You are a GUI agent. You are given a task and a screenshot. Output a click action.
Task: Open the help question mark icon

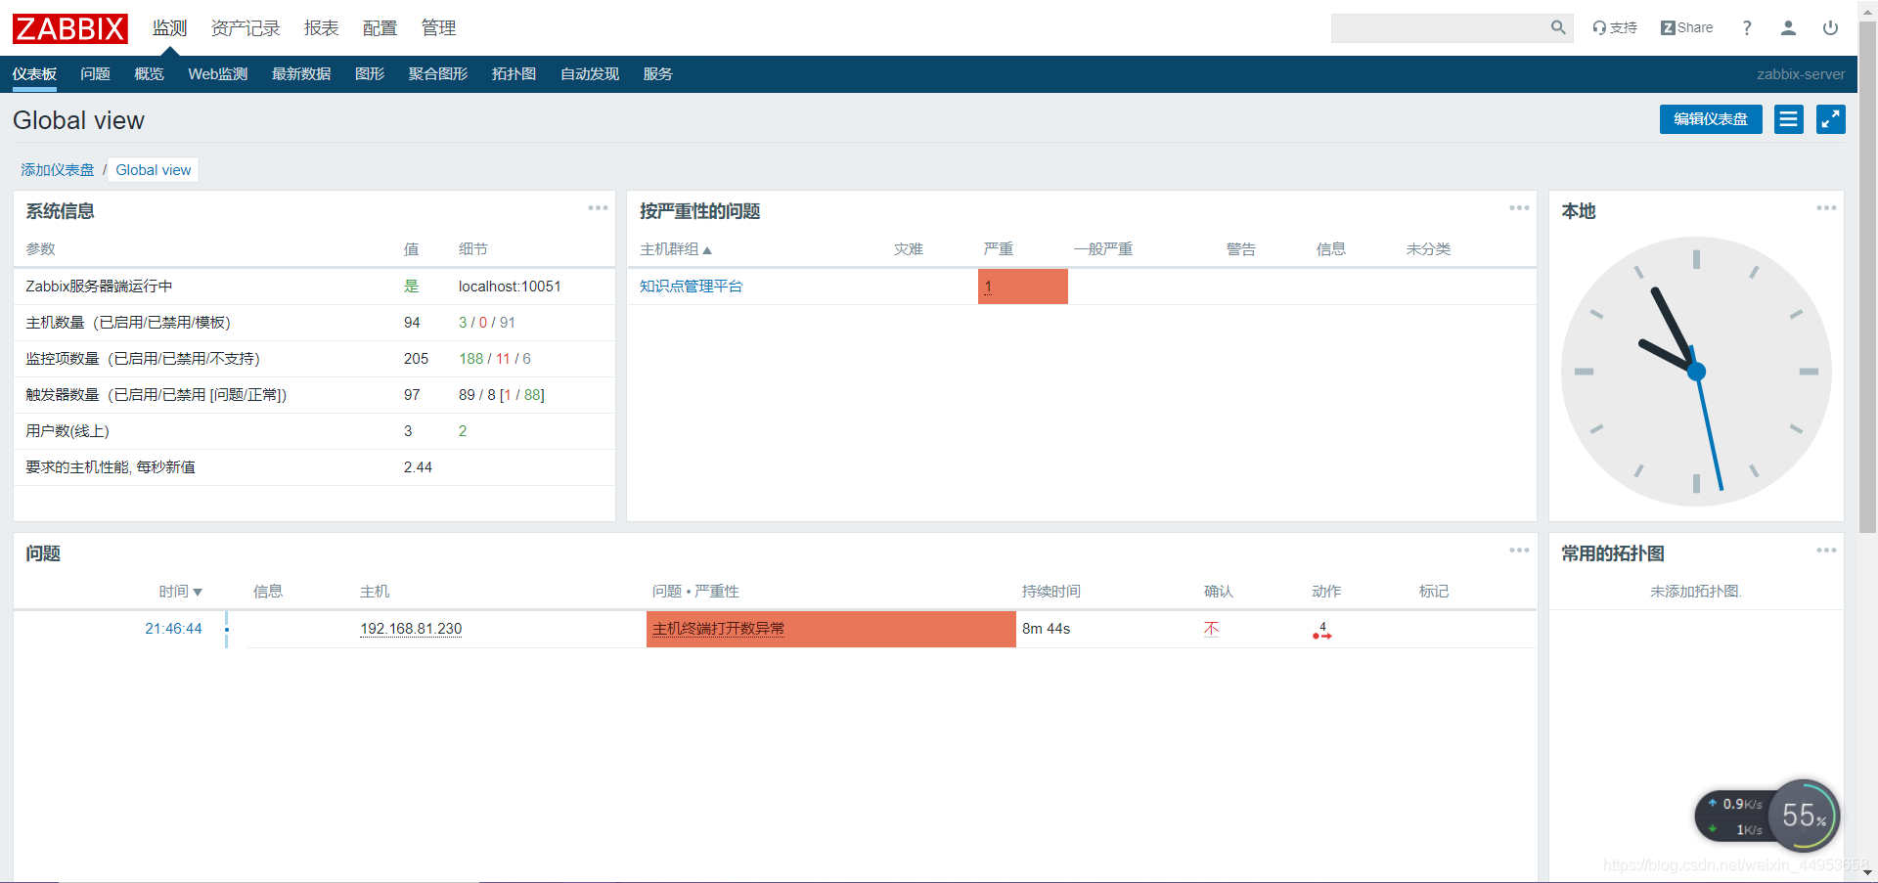click(x=1747, y=27)
